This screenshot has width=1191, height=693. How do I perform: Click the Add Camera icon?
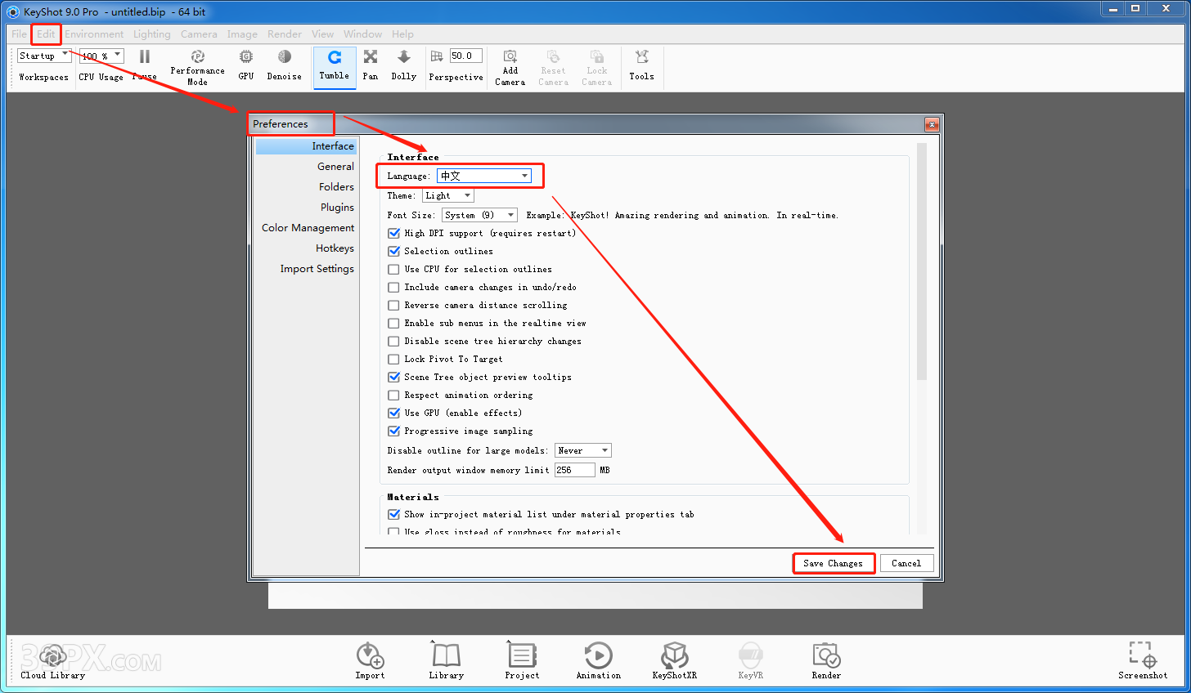510,58
